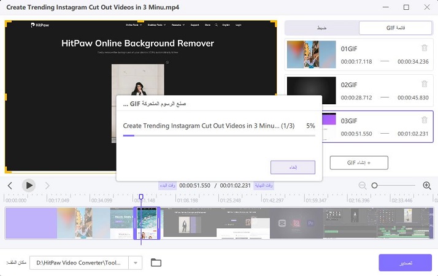Select the 02GIF name label
The width and height of the screenshot is (438, 276).
(349, 85)
